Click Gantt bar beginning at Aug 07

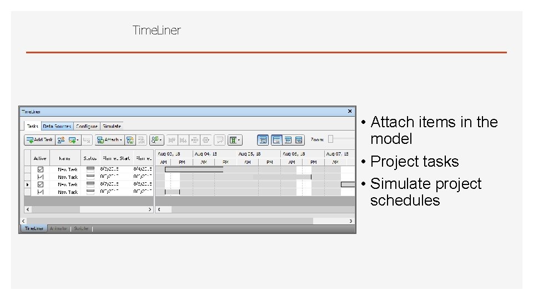pyautogui.click(x=348, y=184)
